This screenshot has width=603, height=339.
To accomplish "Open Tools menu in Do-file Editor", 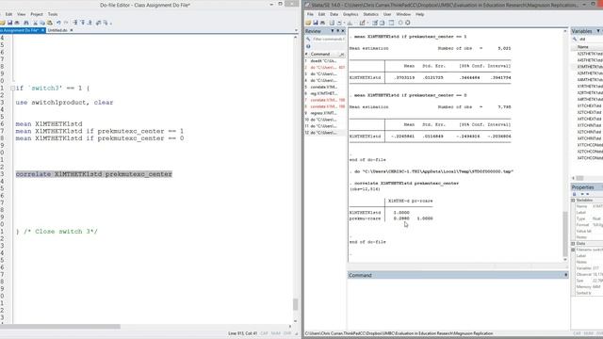I will tap(53, 14).
